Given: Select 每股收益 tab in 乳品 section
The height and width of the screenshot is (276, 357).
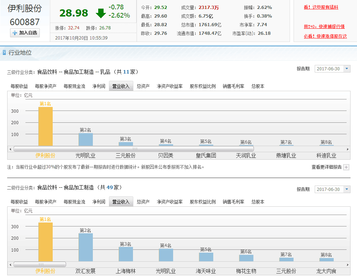Looking at the screenshot, I should 19,86.
